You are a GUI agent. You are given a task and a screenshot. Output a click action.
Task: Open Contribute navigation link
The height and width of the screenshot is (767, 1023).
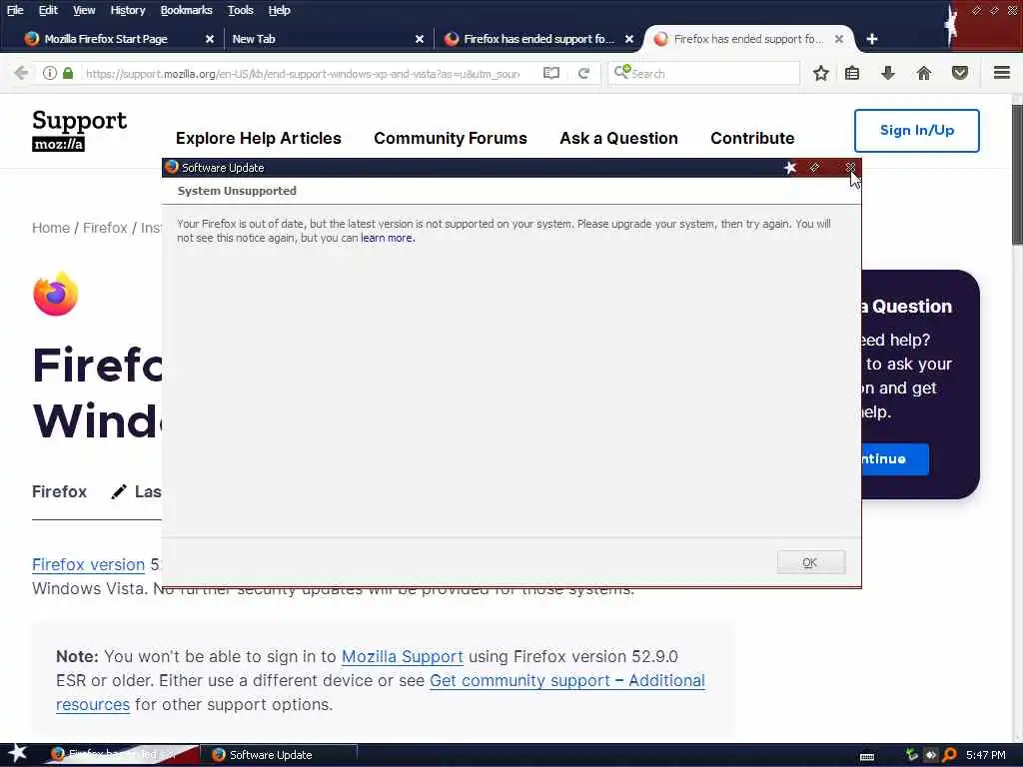pyautogui.click(x=752, y=138)
